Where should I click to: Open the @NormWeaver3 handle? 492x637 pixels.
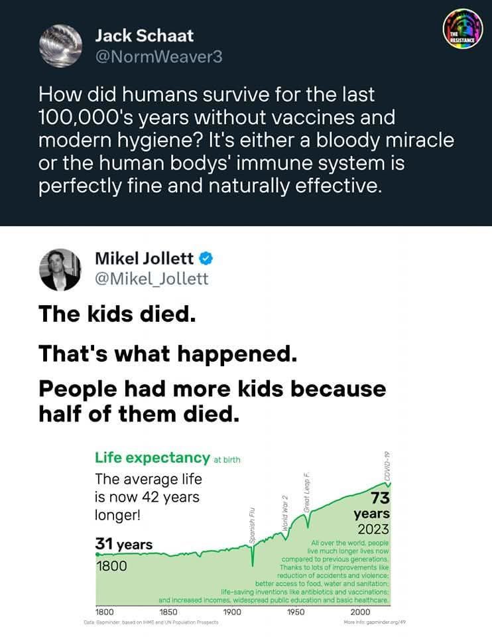(x=159, y=57)
